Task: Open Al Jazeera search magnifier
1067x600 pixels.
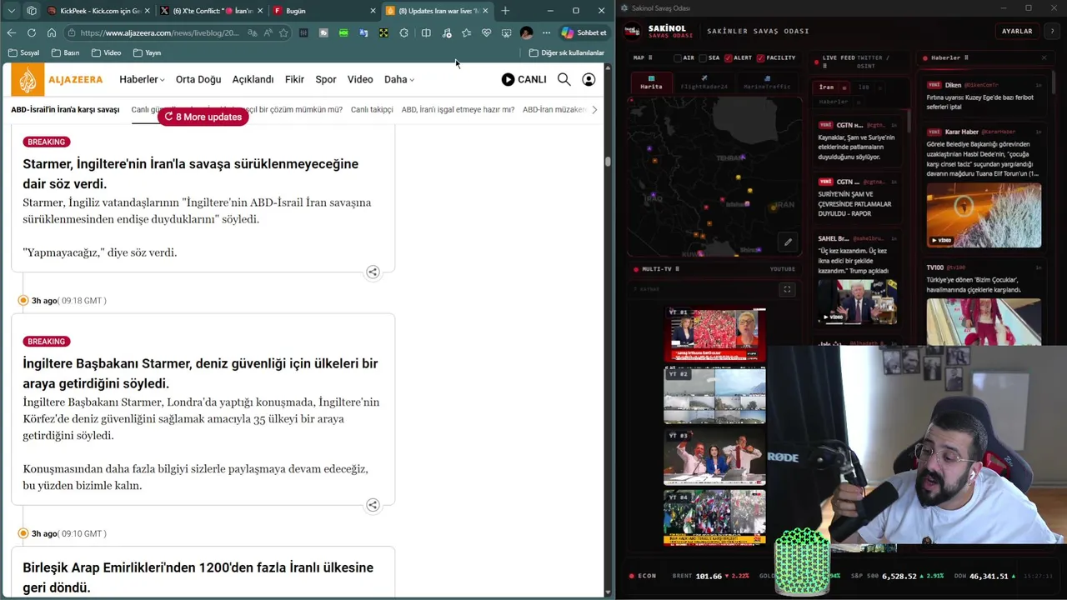Action: [564, 79]
